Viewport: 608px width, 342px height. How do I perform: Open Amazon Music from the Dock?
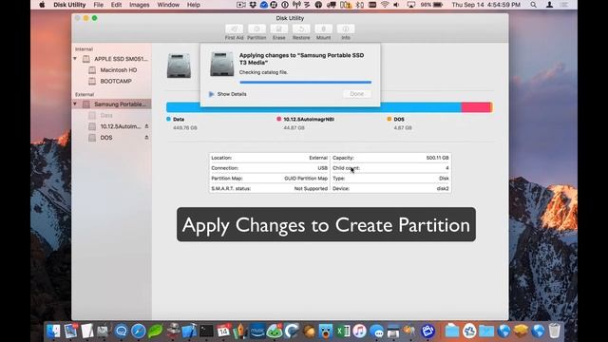[x=257, y=331]
